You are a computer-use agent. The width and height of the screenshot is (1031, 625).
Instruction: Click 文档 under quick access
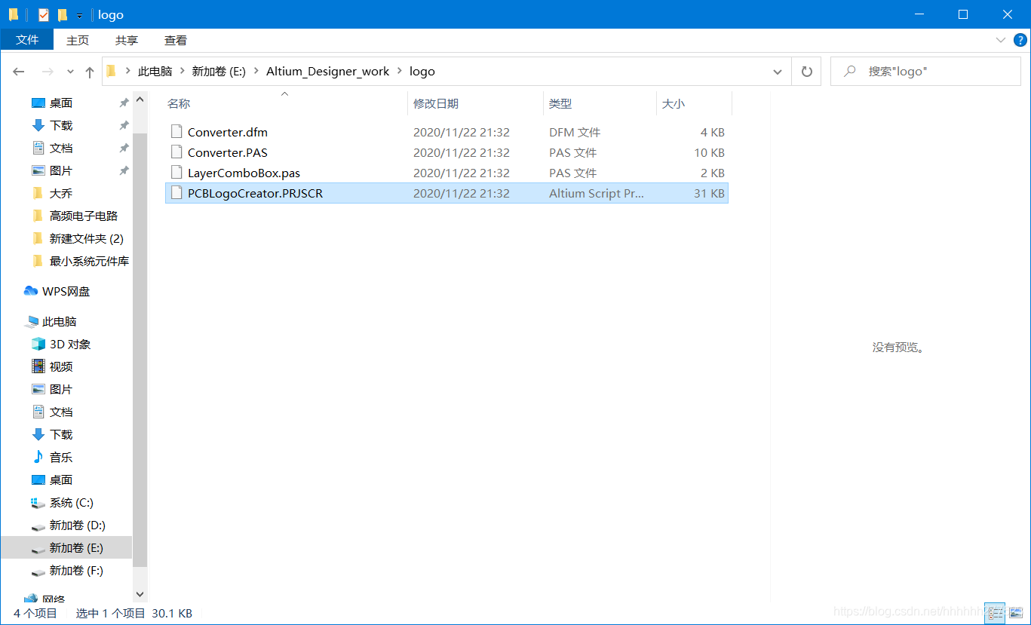point(61,148)
